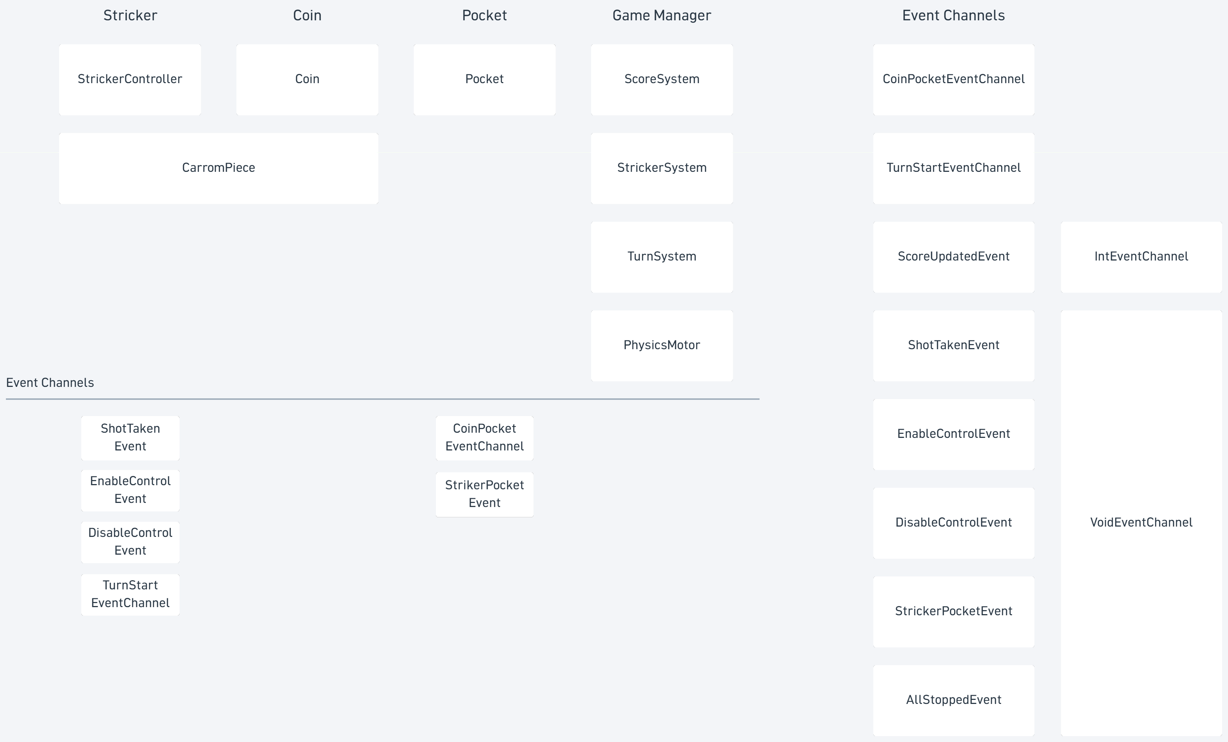The width and height of the screenshot is (1228, 742).
Task: Click the IntEventChannel box
Action: pyautogui.click(x=1141, y=257)
